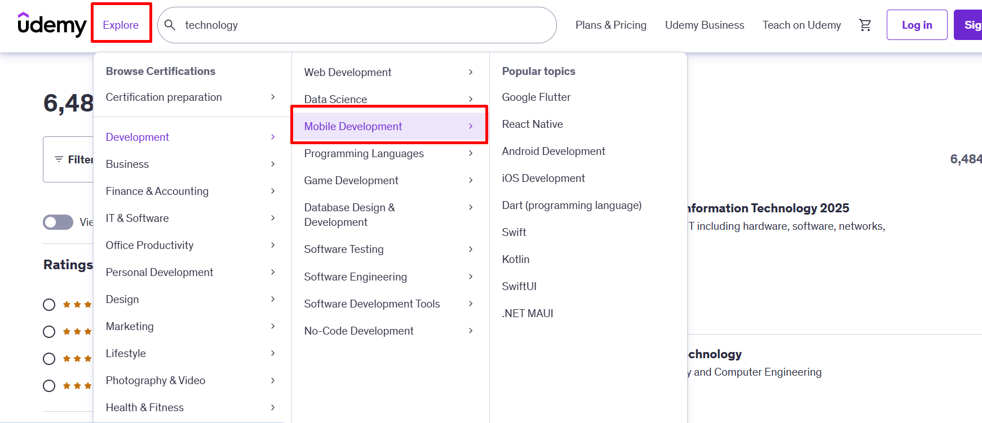
Task: Open Certification preparation entry
Action: (164, 97)
